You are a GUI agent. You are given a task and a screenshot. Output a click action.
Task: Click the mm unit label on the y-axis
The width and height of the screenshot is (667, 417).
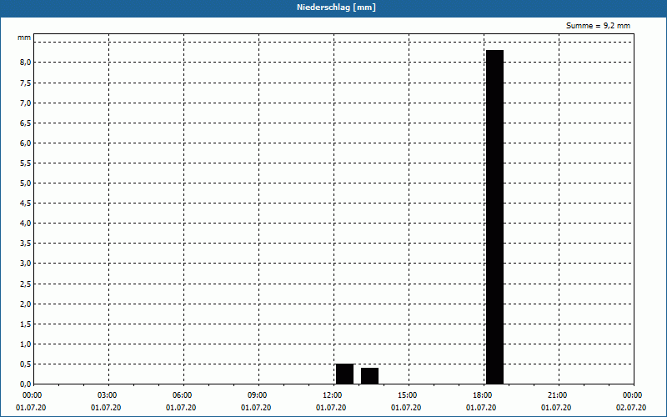[24, 38]
